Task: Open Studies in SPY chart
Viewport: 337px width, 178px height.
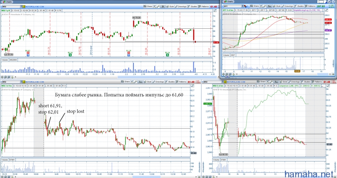Action: click(299, 6)
